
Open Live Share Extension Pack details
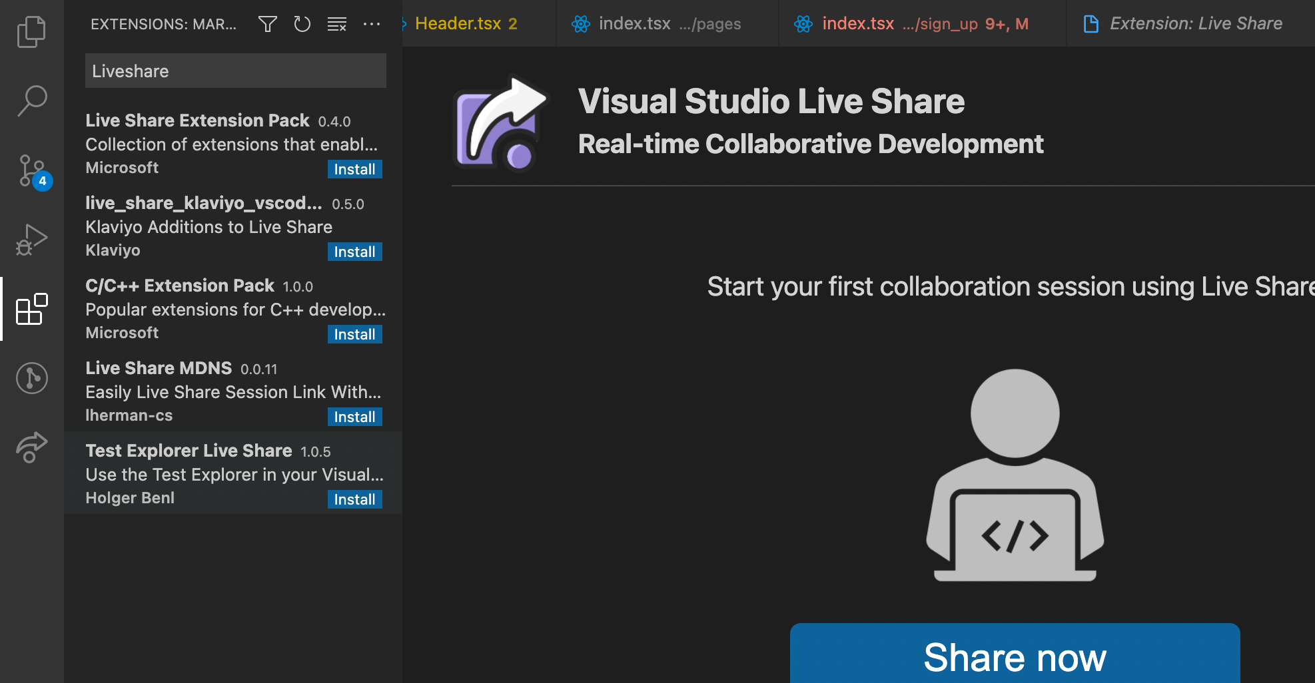(233, 142)
